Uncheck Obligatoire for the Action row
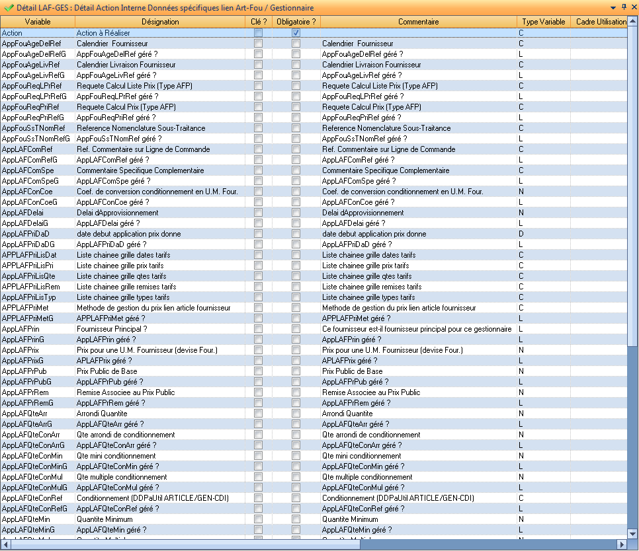The width and height of the screenshot is (639, 551). (x=296, y=33)
